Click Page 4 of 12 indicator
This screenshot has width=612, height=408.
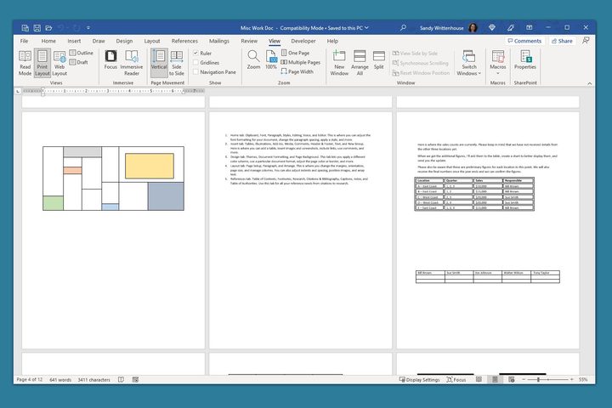click(x=30, y=379)
